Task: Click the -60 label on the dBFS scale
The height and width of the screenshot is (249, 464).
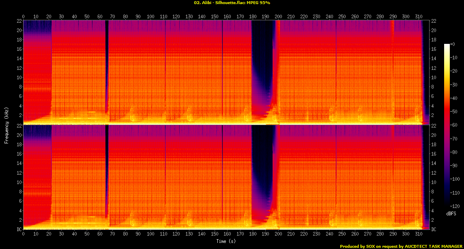Action: (x=455, y=125)
